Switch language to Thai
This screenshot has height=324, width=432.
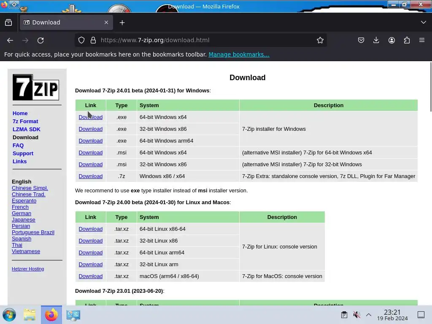(17, 245)
